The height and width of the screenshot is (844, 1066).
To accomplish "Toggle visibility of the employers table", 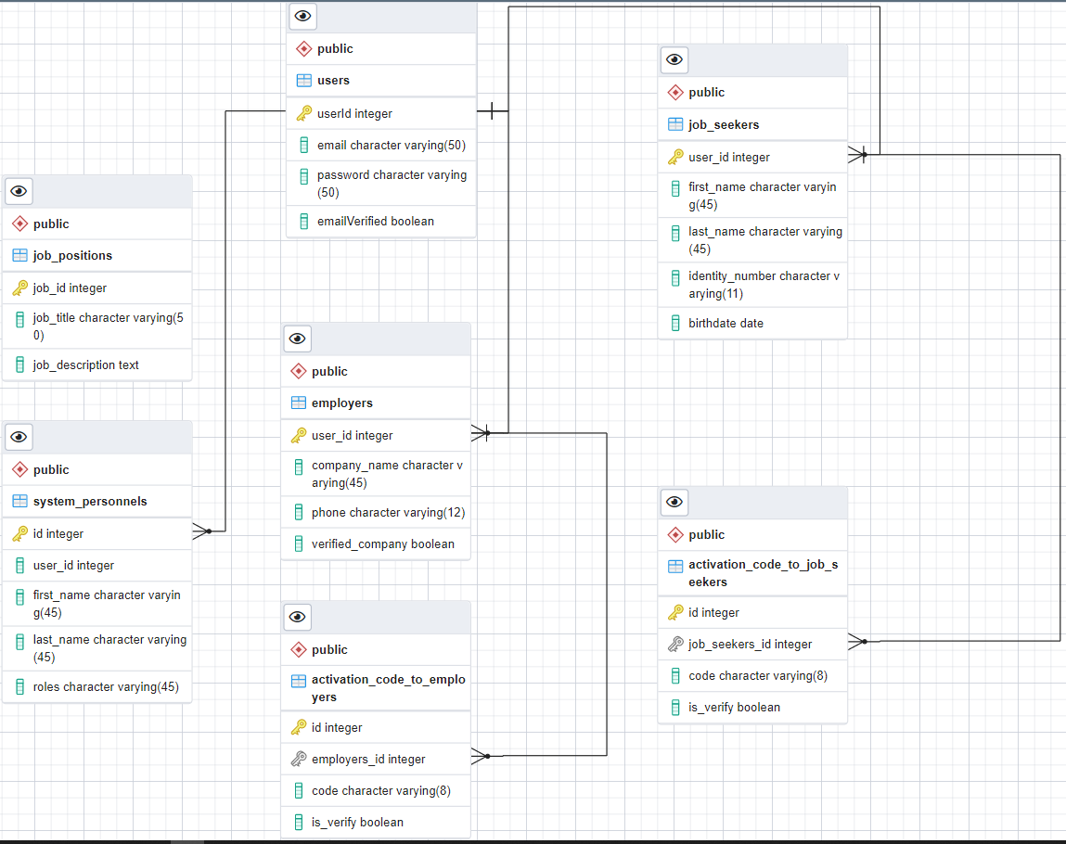I will pos(297,339).
